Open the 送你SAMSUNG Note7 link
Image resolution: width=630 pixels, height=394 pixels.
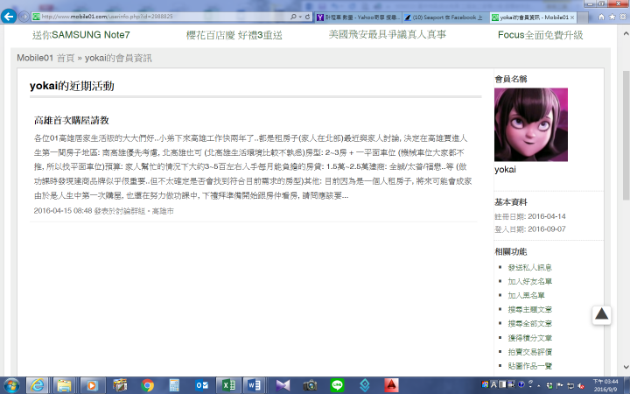coord(81,35)
